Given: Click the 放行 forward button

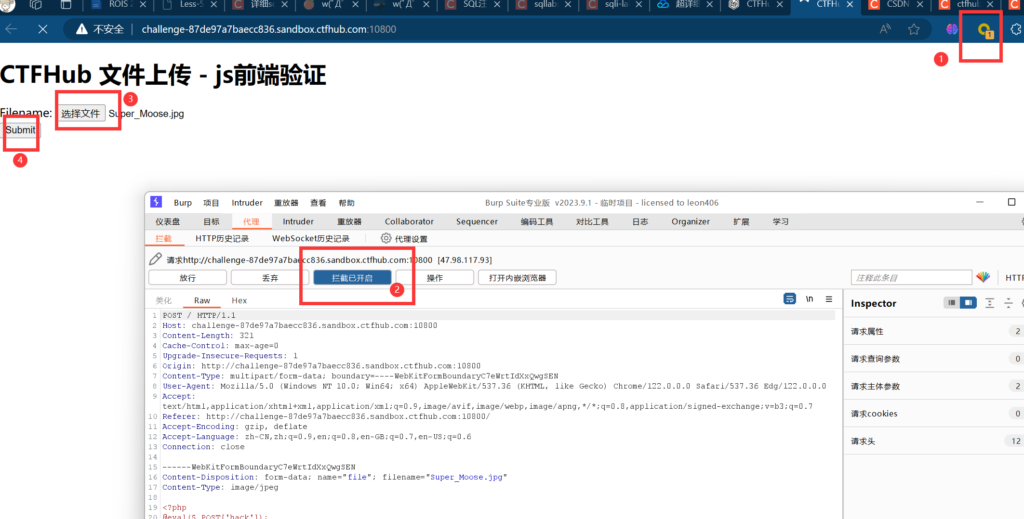Looking at the screenshot, I should point(187,278).
